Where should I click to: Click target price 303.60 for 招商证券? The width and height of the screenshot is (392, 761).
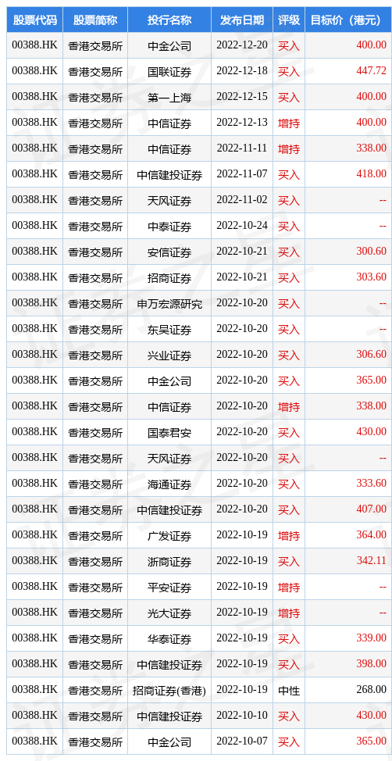click(370, 277)
